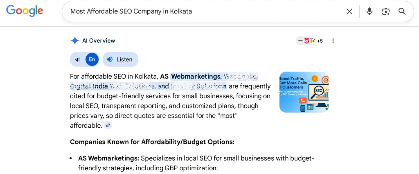This screenshot has width=419, height=174.
Task: Submit search with the magnifying glass icon
Action: click(402, 11)
